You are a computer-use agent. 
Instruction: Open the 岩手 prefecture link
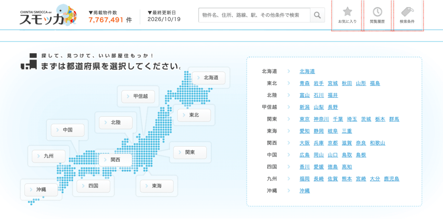tap(319, 84)
